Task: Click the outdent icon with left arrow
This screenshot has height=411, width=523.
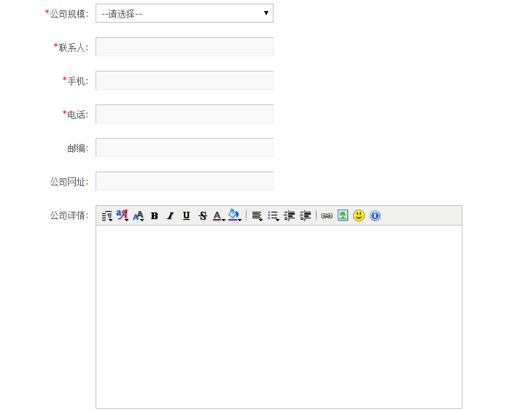Action: tap(289, 215)
